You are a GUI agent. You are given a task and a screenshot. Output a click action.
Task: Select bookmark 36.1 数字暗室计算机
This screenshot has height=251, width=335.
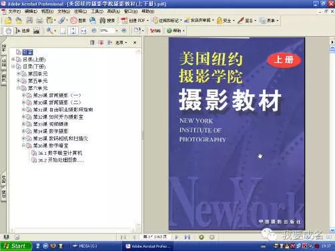click(60, 153)
